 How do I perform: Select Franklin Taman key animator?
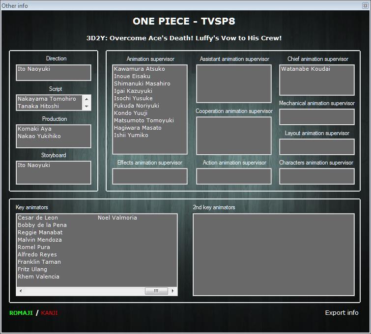click(39, 262)
